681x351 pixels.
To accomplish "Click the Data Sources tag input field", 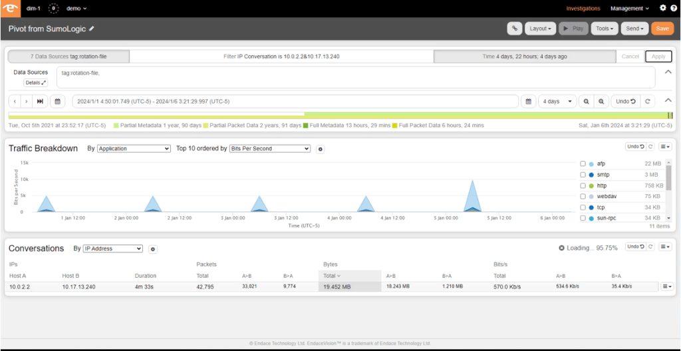I will (x=356, y=77).
